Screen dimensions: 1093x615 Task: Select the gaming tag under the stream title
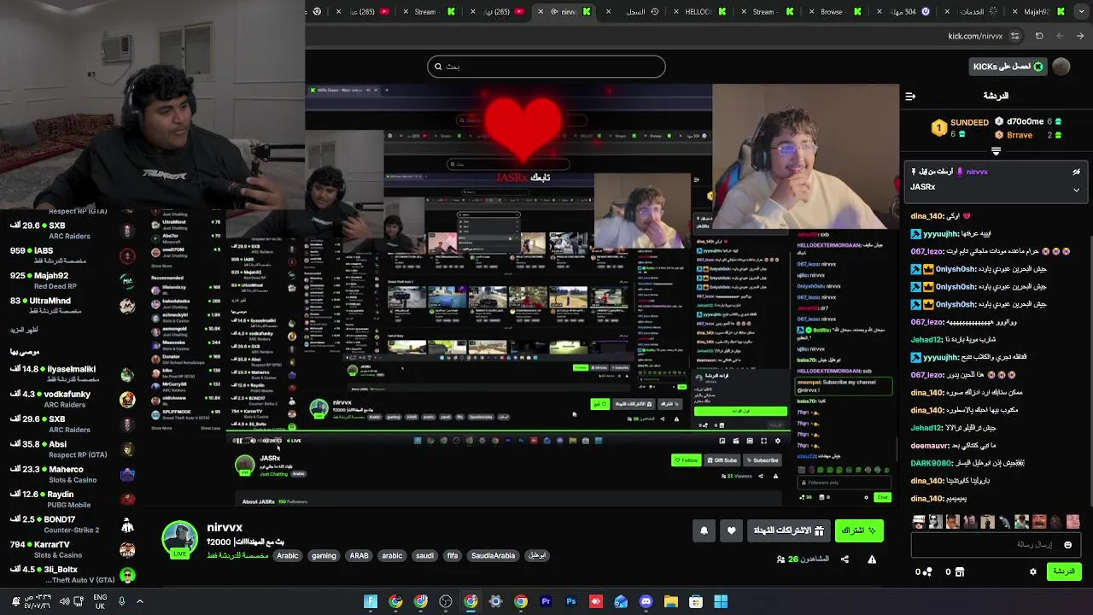(x=324, y=556)
